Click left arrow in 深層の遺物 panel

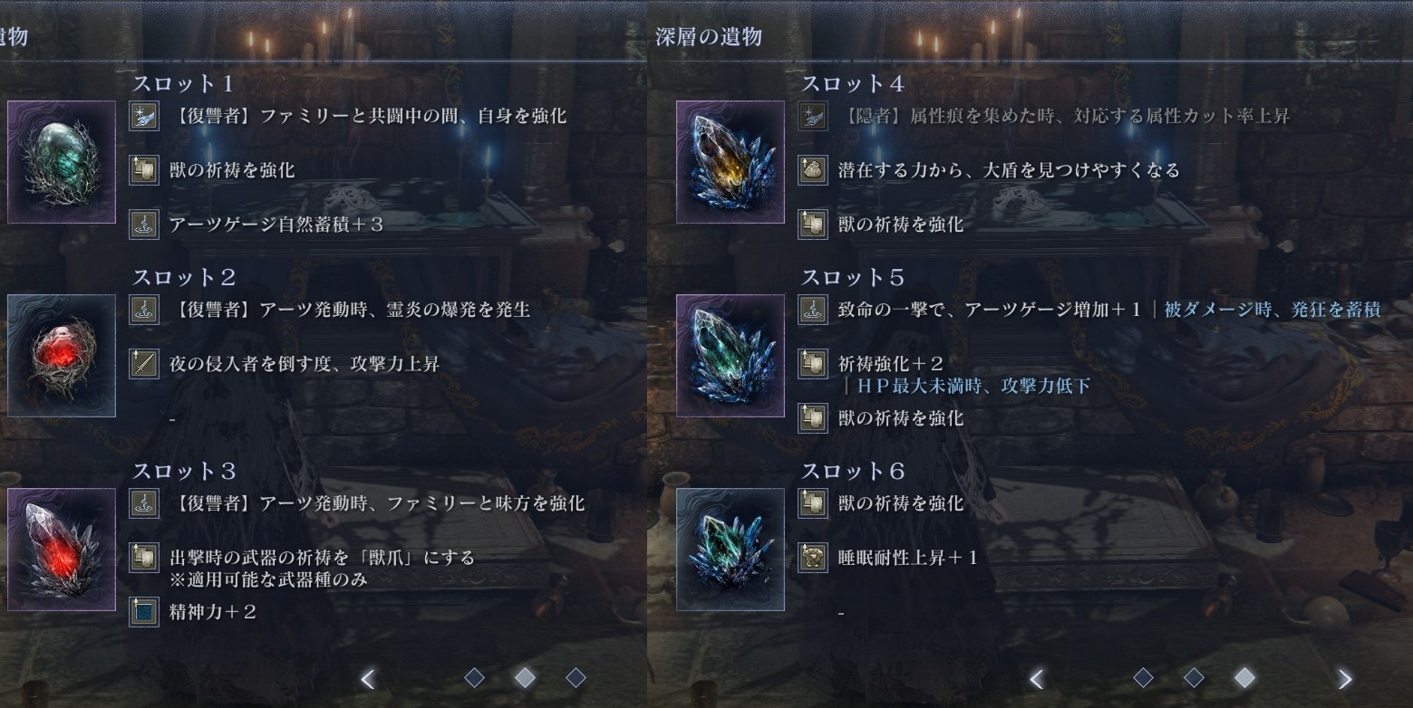click(x=1037, y=678)
